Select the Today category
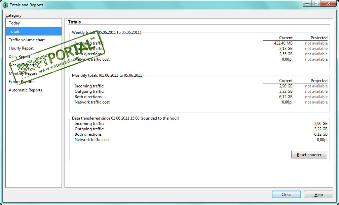Viewport: 339px width, 205px height. 34,23
